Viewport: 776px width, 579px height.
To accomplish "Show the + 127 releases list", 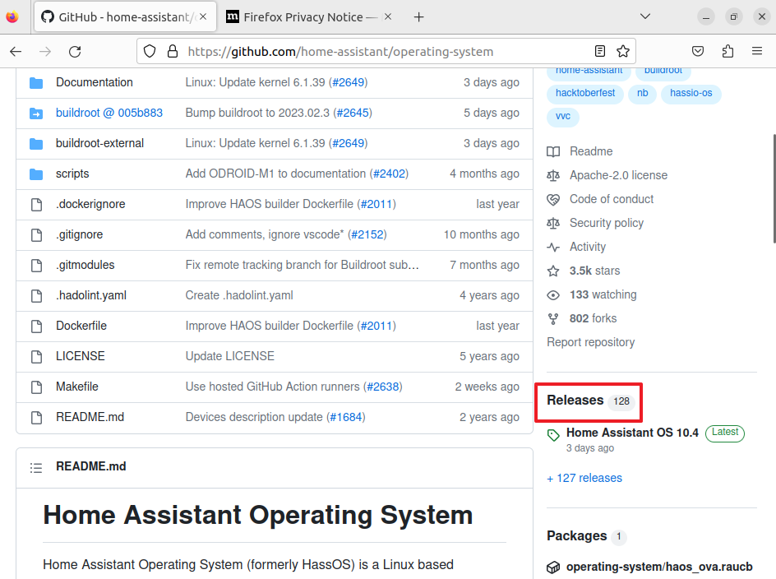I will 584,479.
